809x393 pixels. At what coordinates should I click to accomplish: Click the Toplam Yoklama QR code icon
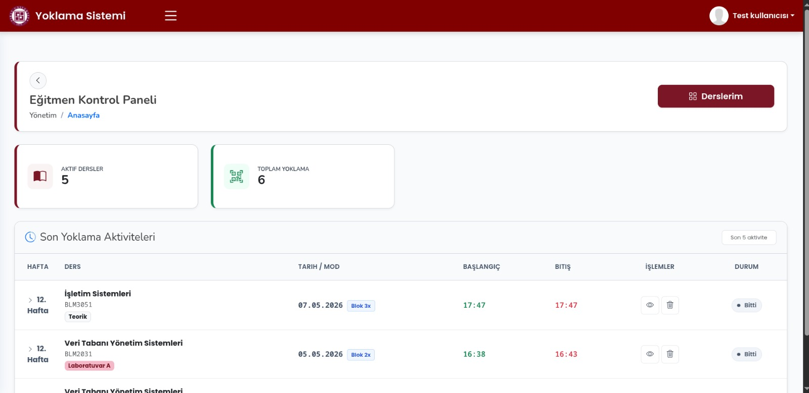click(x=237, y=177)
